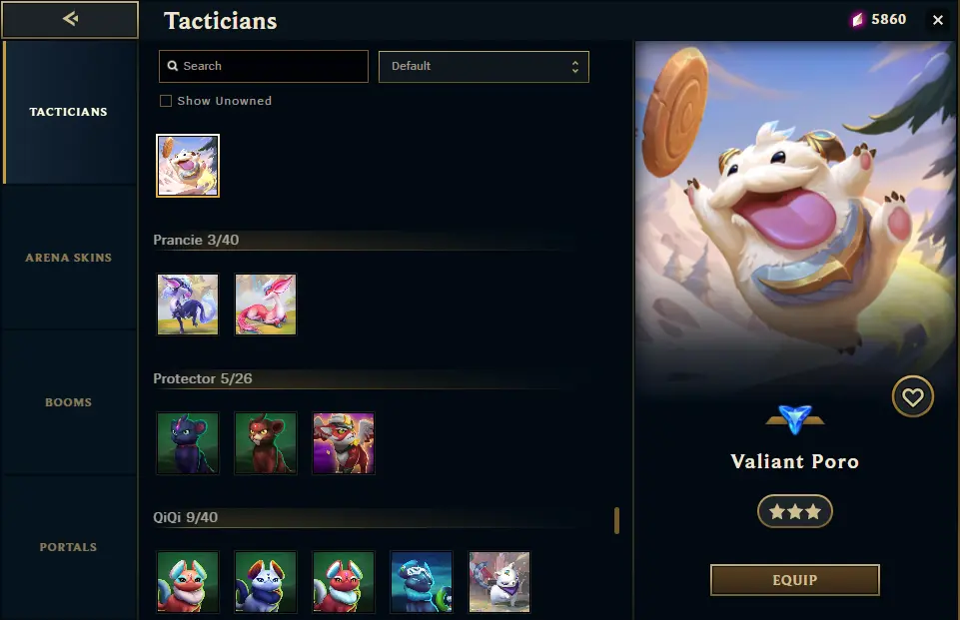Click the three-star level selector
The image size is (960, 620).
point(795,511)
